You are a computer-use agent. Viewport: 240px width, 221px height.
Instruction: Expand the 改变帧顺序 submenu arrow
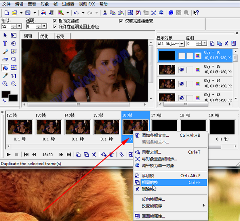204,205
